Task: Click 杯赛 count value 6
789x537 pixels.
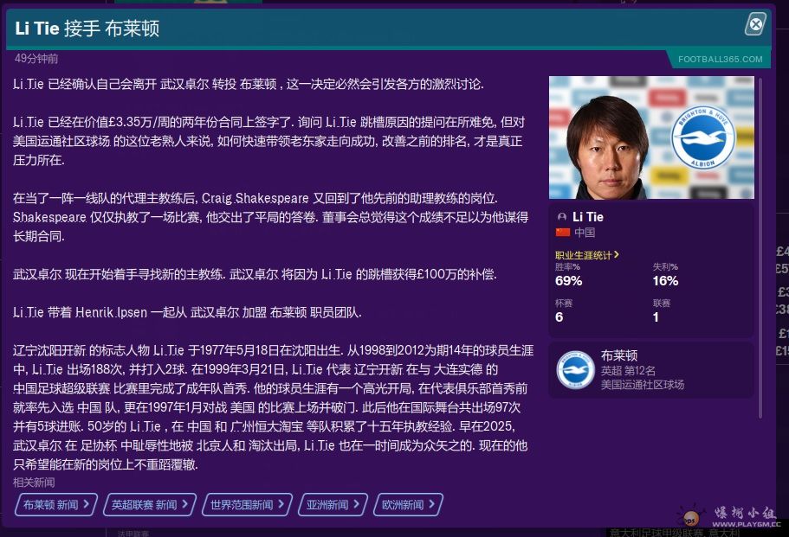Action: pos(559,317)
